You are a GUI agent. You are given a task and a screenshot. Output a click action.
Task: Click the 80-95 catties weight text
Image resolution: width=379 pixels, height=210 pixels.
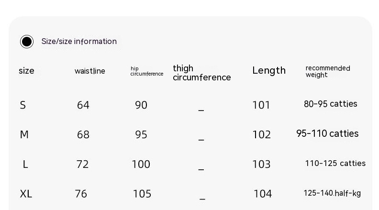point(330,104)
